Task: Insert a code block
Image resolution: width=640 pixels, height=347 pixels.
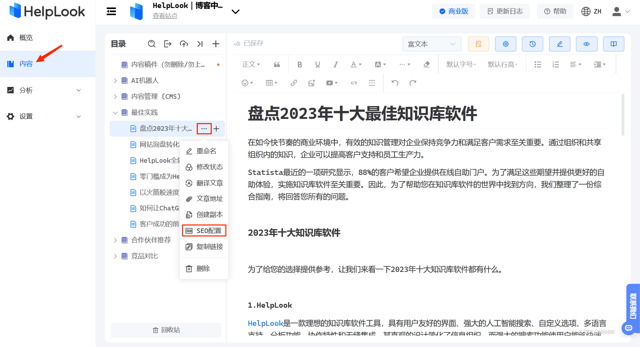Action: pos(354,83)
